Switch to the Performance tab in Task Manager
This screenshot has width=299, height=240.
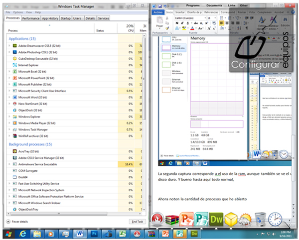pyautogui.click(x=31, y=18)
